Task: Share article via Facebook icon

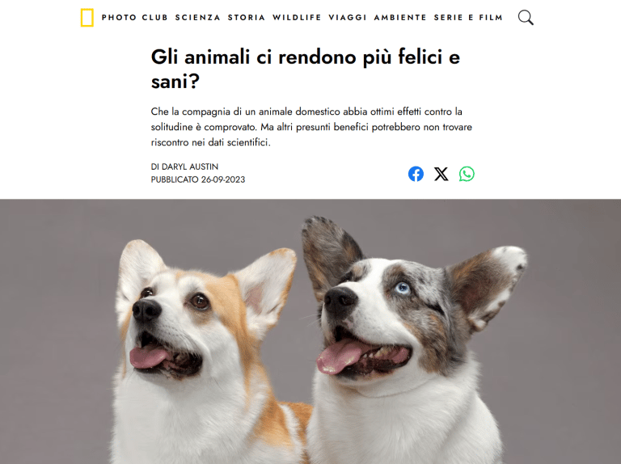Action: pos(416,174)
